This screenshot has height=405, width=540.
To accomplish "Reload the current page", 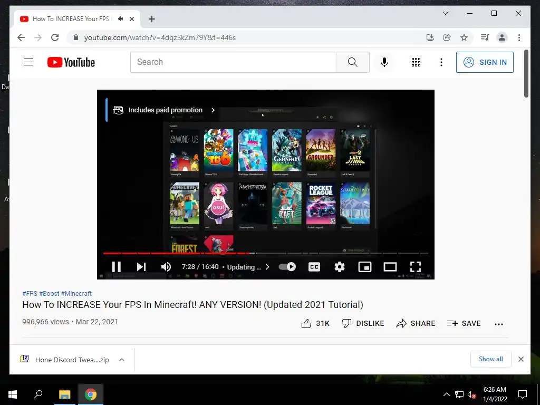I will (55, 37).
